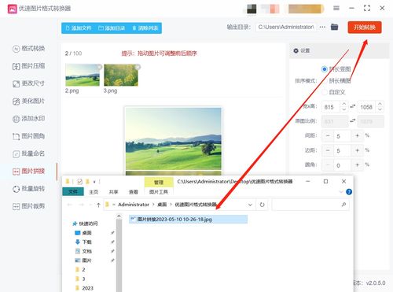Click the 添加目录 toolbar button
Image resolution: width=393 pixels, height=292 pixels.
[x=112, y=28]
